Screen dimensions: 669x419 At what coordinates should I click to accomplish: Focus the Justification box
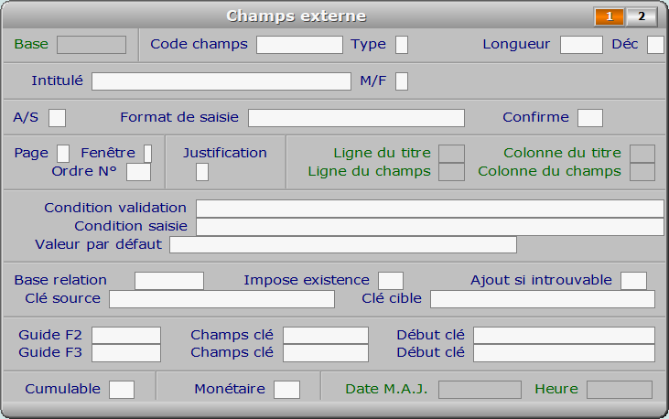pyautogui.click(x=202, y=172)
